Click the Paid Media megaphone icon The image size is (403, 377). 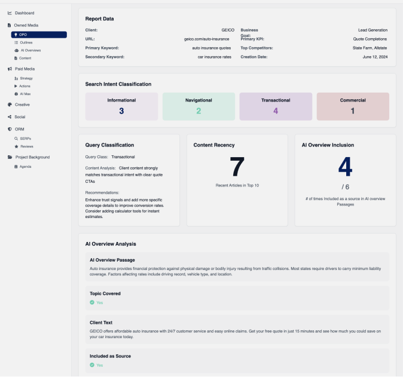(10, 69)
